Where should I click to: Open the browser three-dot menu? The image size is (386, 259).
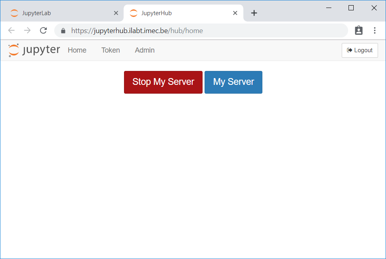[x=375, y=31]
